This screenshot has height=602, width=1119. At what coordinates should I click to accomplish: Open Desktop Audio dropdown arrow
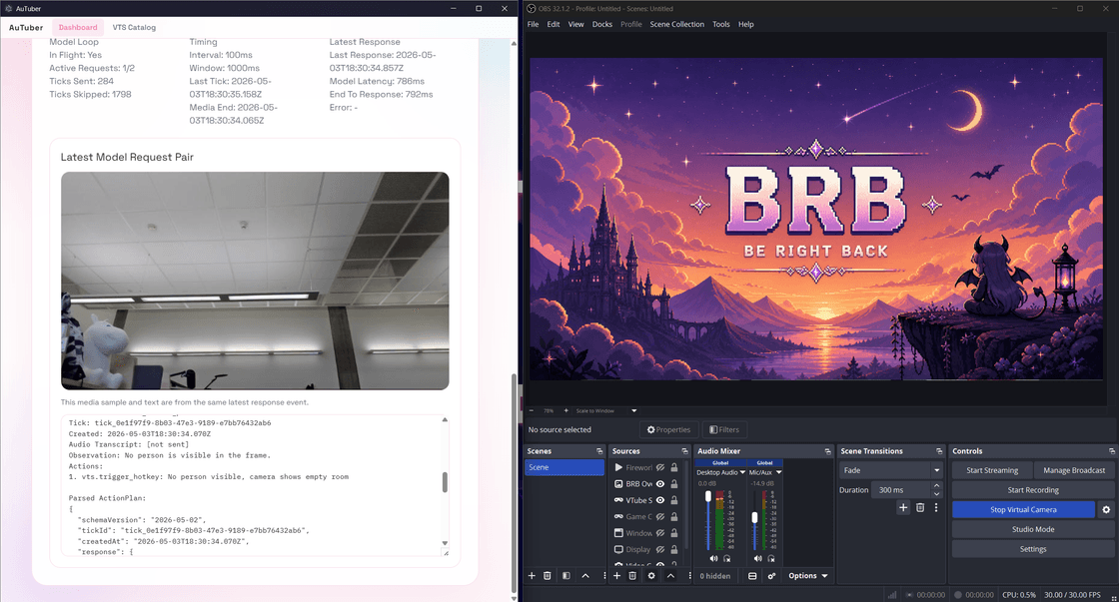[743, 472]
